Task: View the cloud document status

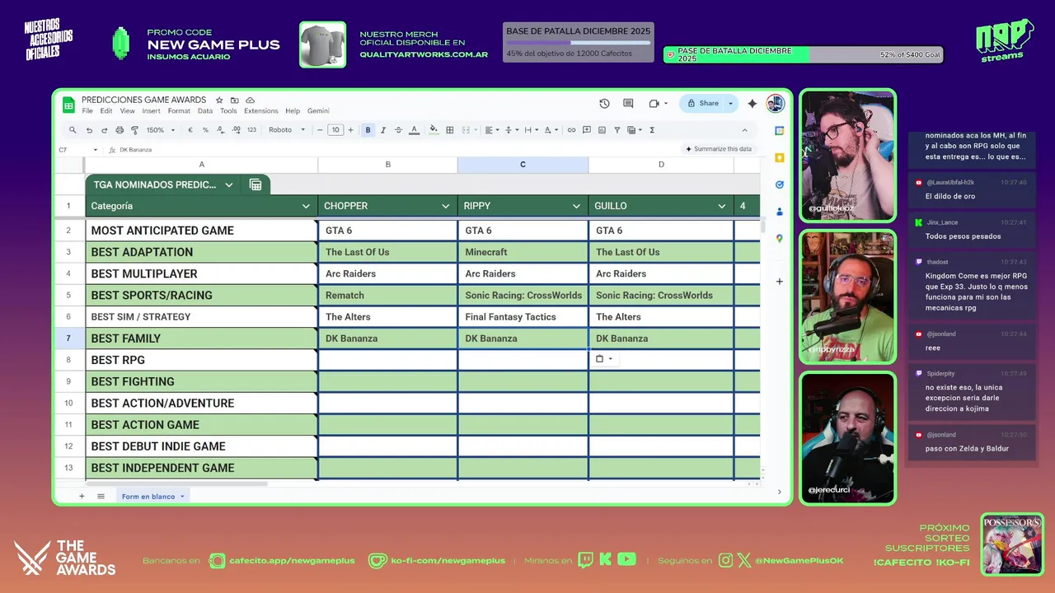Action: 250,100
